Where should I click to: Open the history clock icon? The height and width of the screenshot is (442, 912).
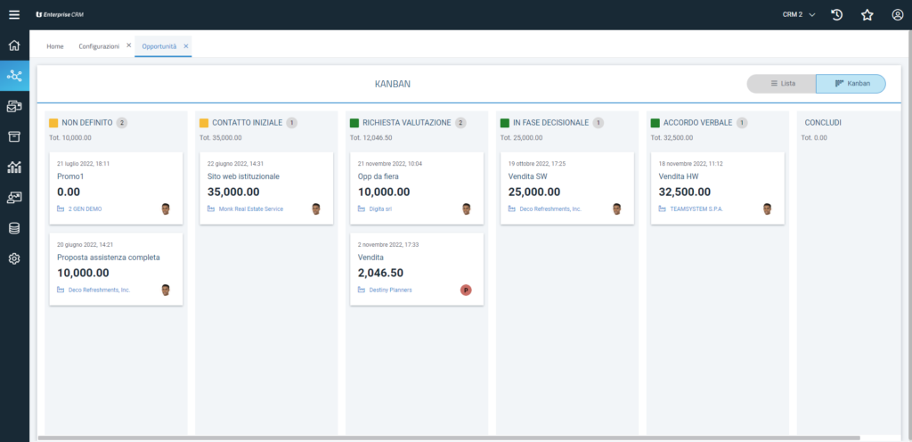pos(836,14)
